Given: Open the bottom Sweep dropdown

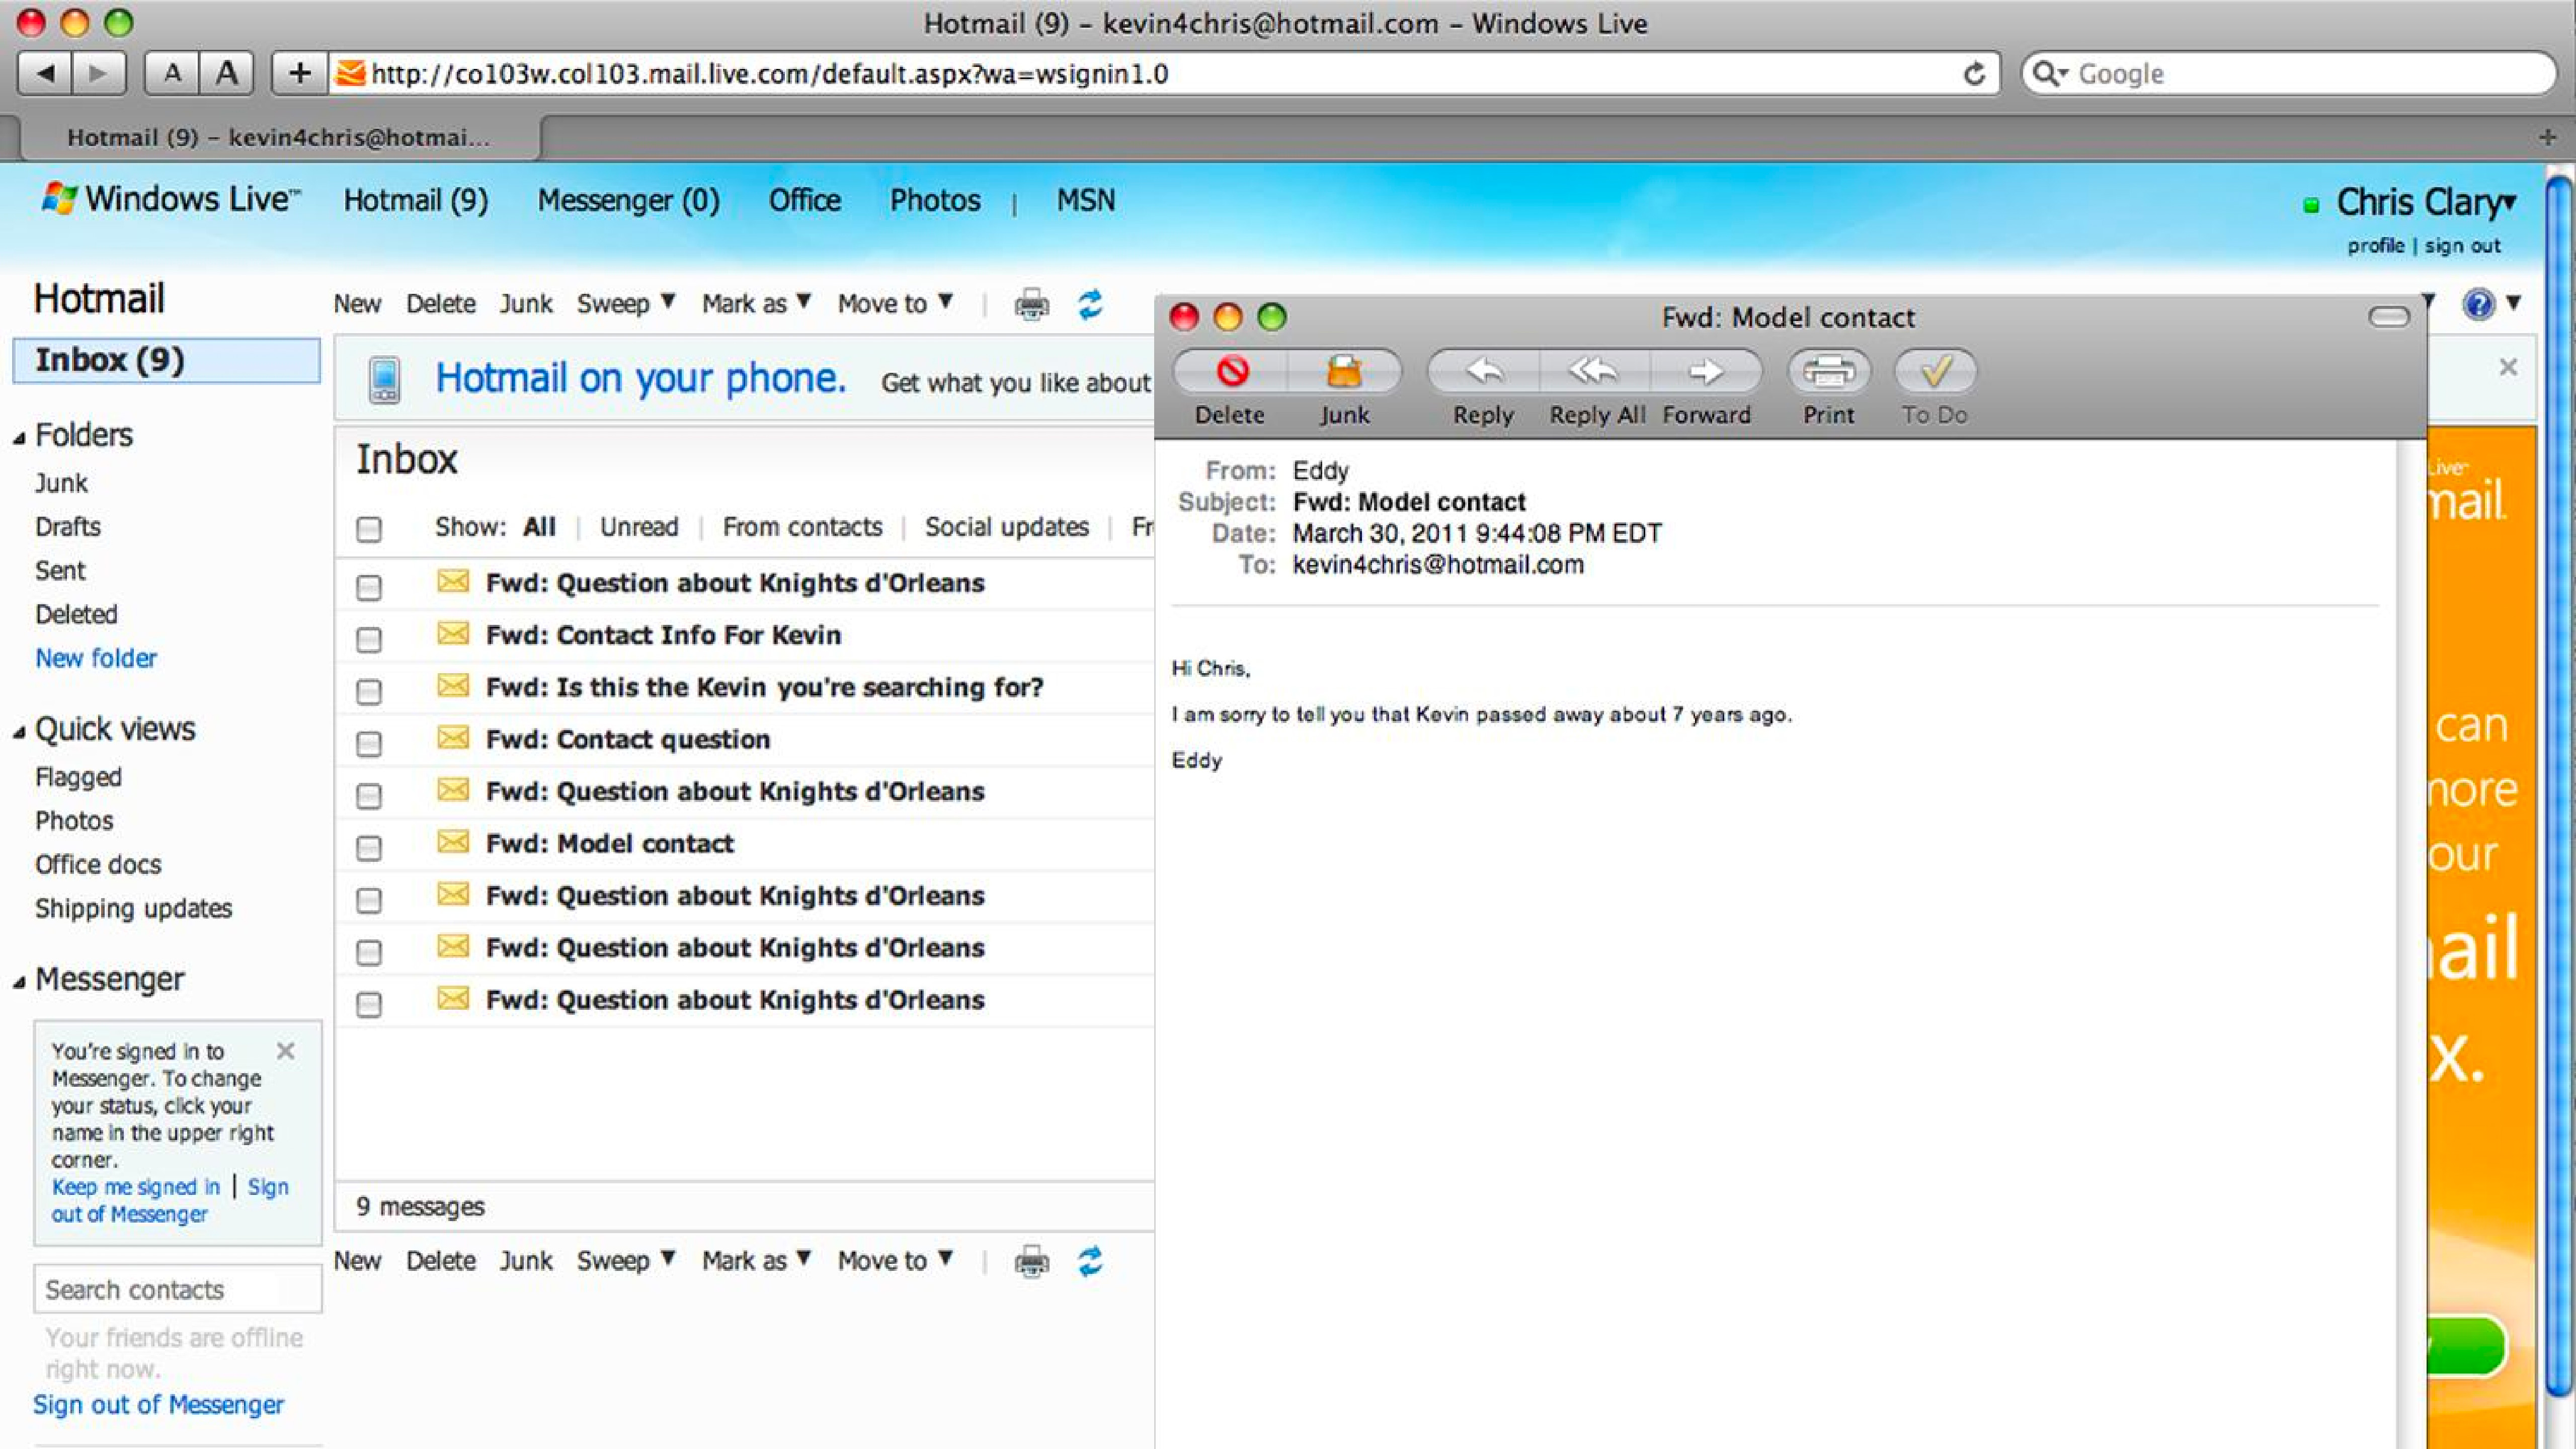Looking at the screenshot, I should point(626,1260).
